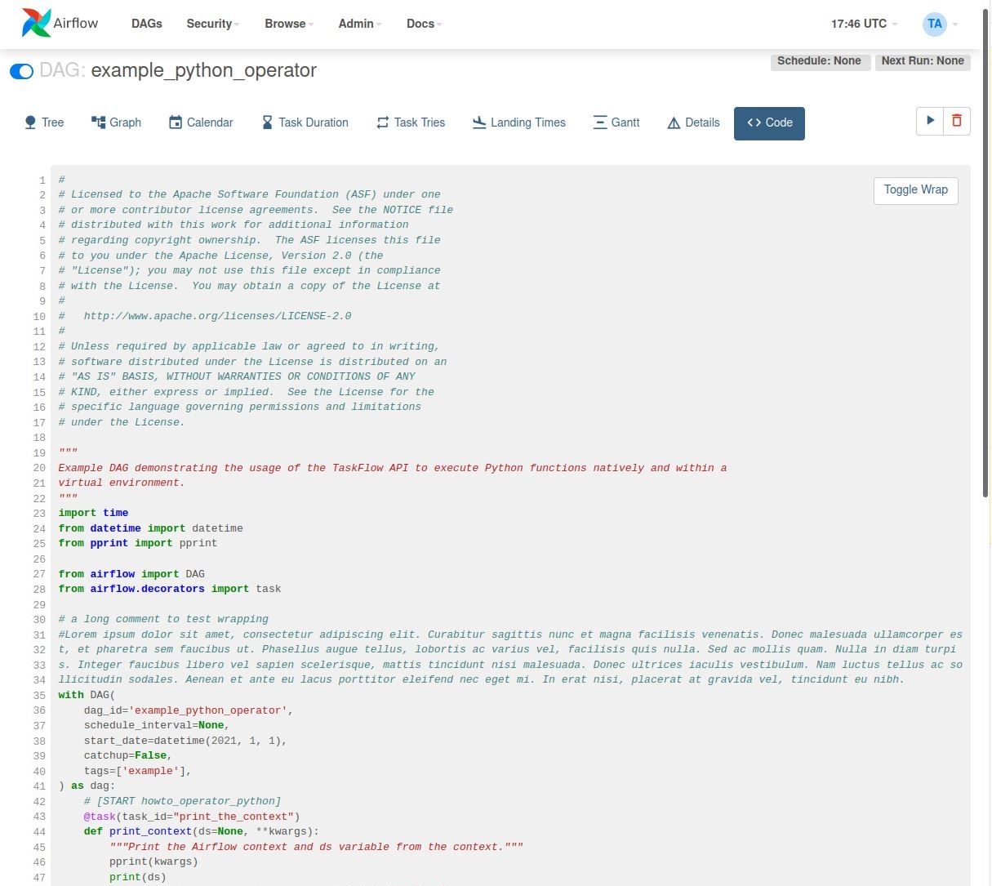Click the 'from pprint import pprint' line
The height and width of the screenshot is (886, 992).
(x=138, y=543)
